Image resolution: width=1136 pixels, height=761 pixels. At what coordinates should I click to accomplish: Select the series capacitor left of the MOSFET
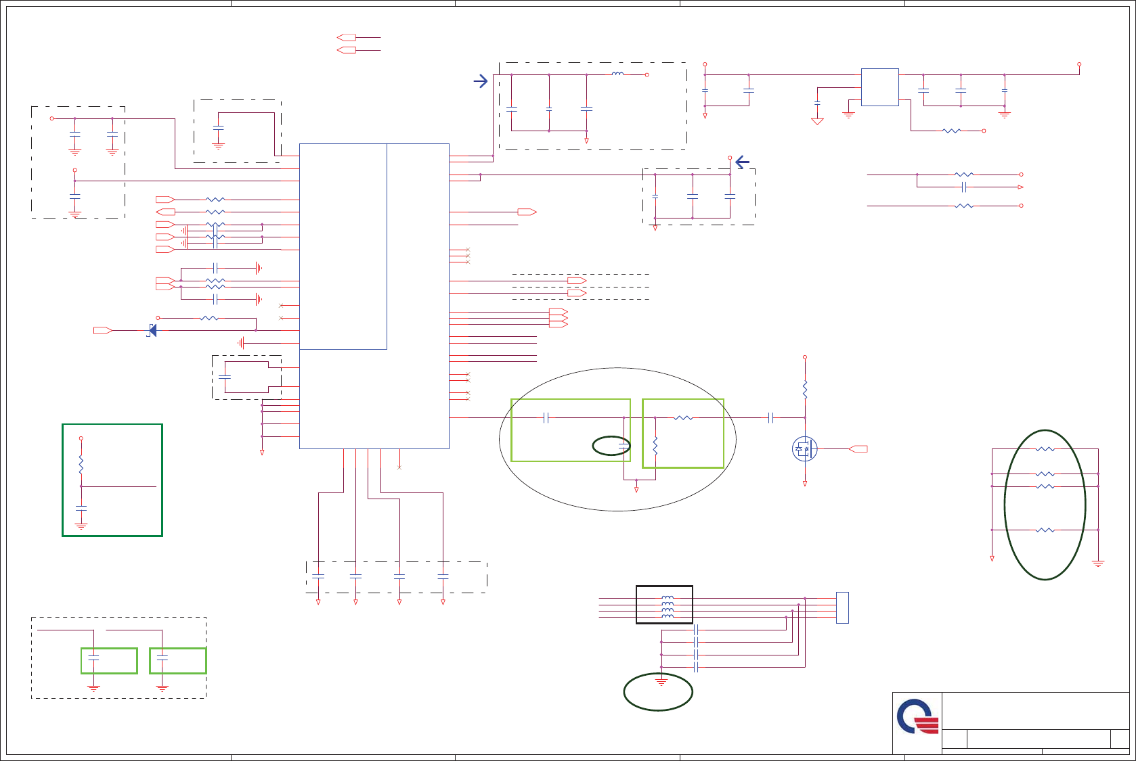pos(770,417)
